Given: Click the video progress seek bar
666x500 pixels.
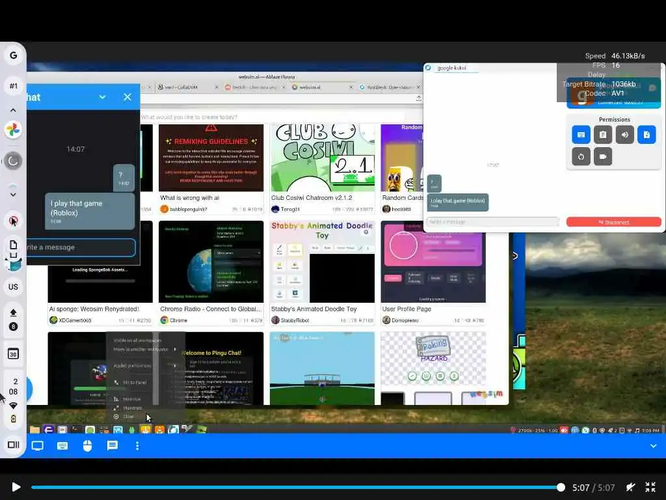Looking at the screenshot, I should tap(296, 487).
